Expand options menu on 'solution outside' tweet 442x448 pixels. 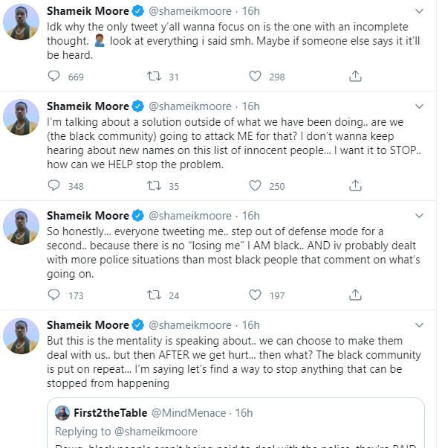419,106
